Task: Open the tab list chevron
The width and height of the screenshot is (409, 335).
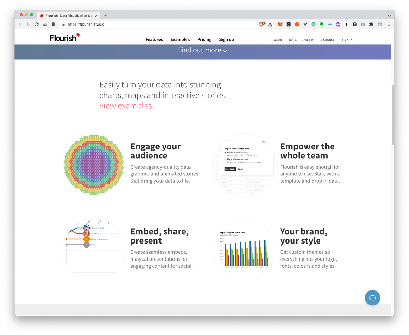Action: point(389,15)
